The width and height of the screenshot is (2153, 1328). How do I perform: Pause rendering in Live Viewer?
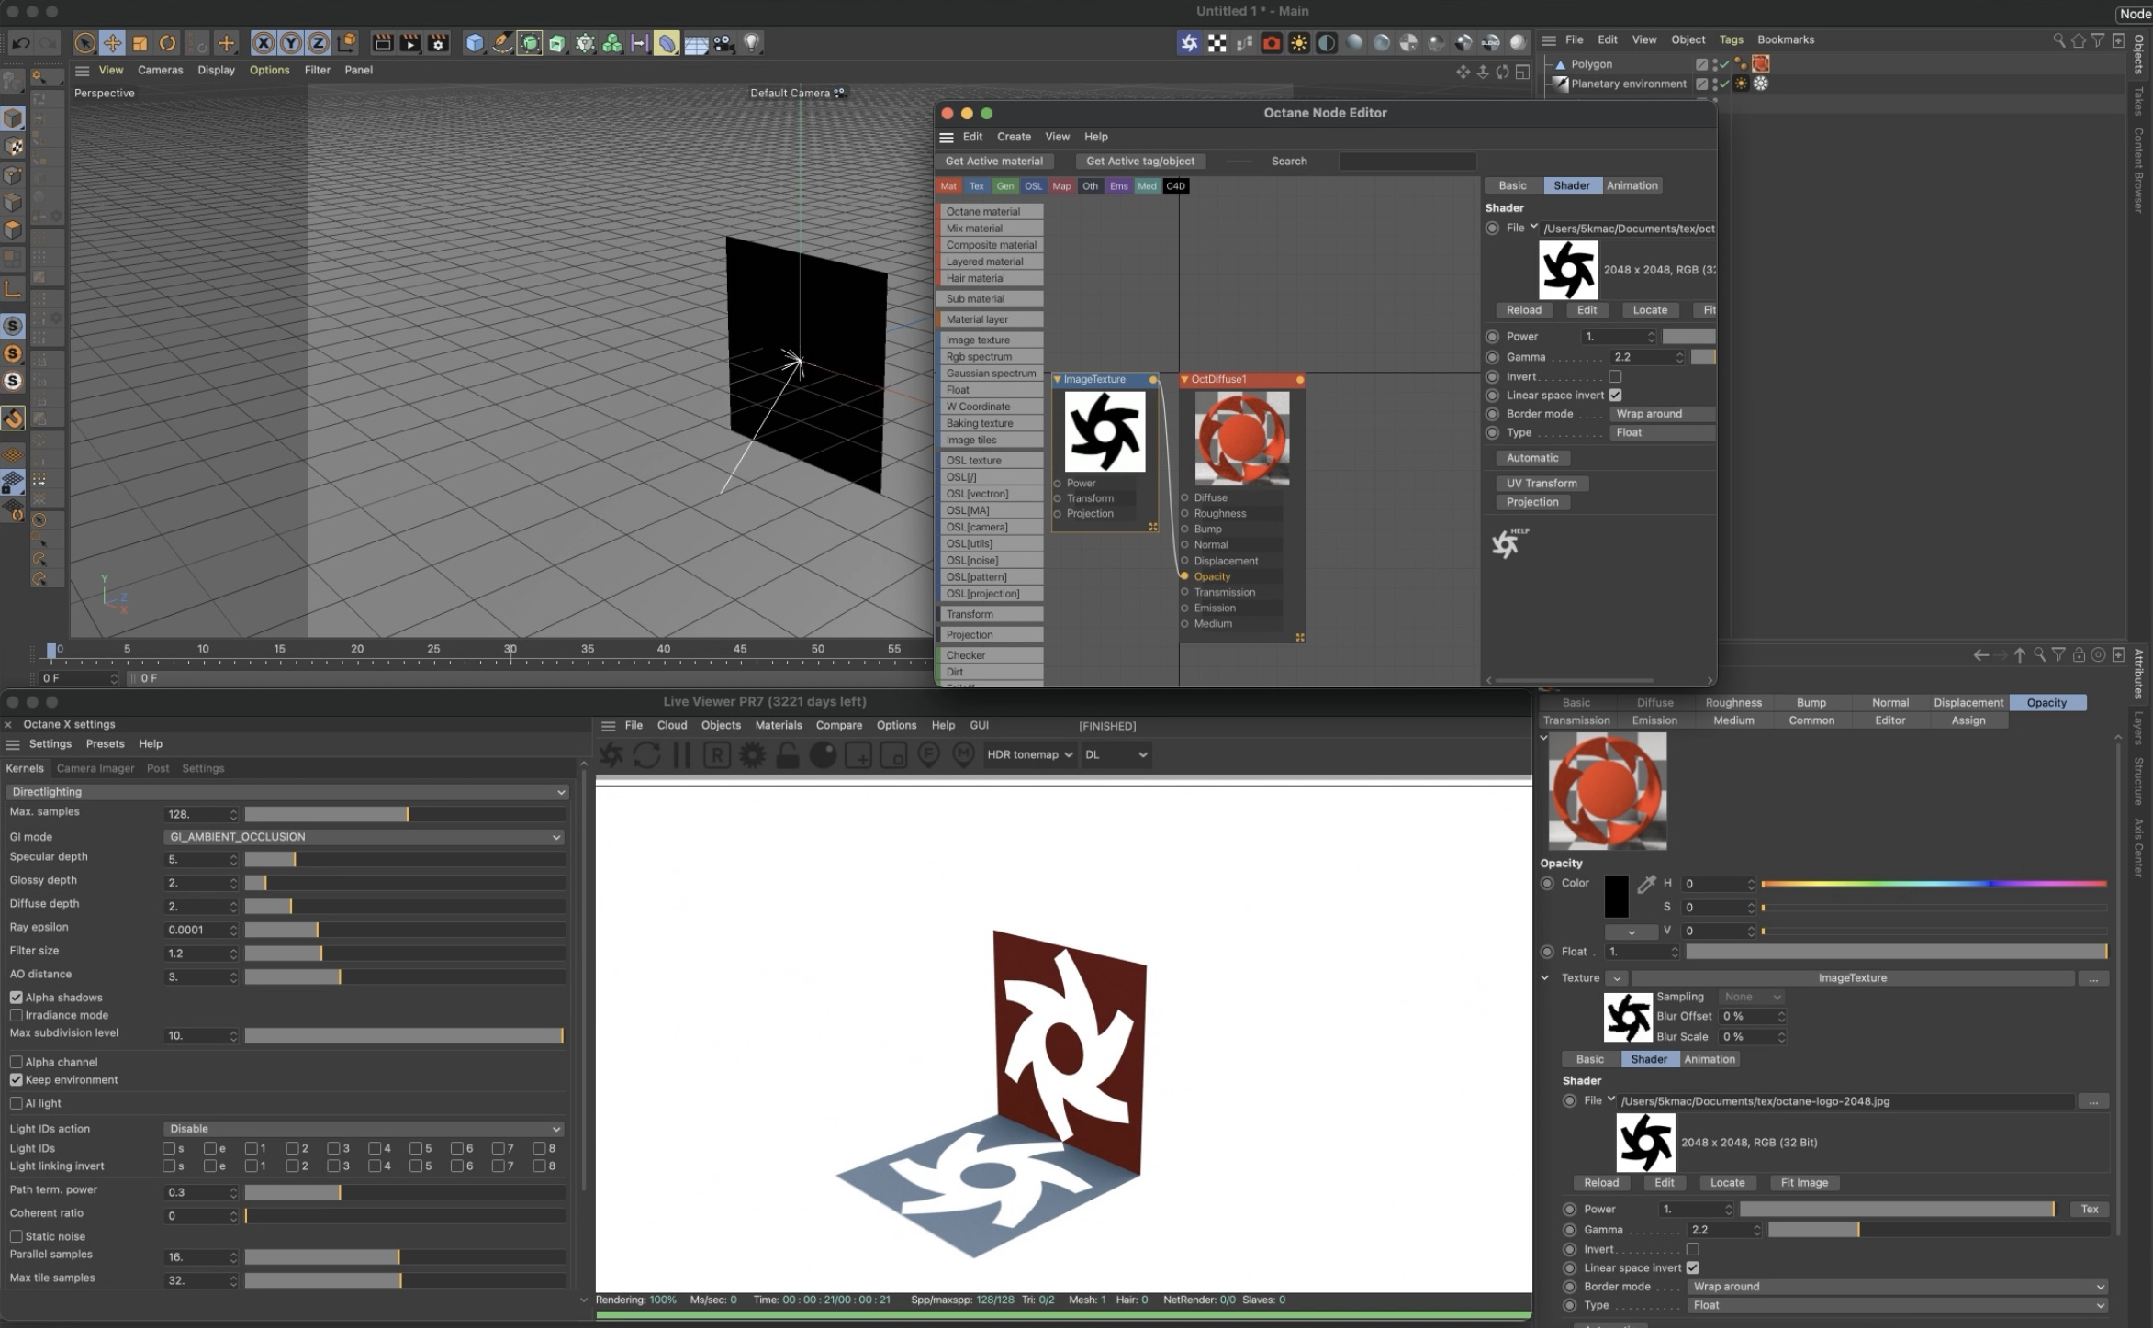click(681, 755)
